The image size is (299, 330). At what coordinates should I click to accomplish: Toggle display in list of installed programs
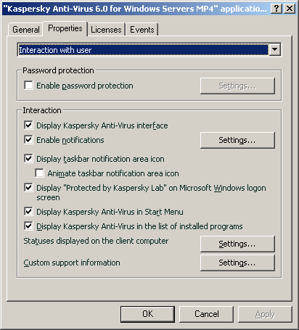coord(28,226)
